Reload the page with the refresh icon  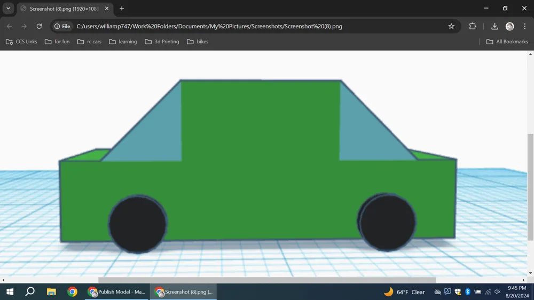(39, 26)
